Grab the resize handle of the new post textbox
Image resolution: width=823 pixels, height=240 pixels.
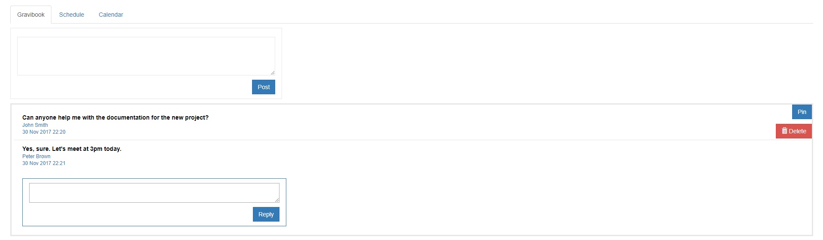(x=273, y=73)
